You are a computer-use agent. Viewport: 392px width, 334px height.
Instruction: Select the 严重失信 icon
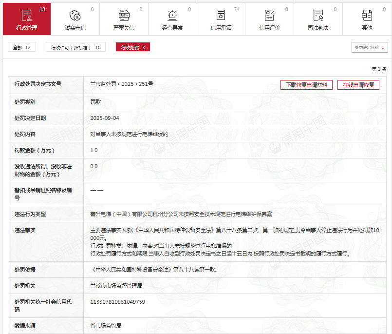[x=124, y=15]
